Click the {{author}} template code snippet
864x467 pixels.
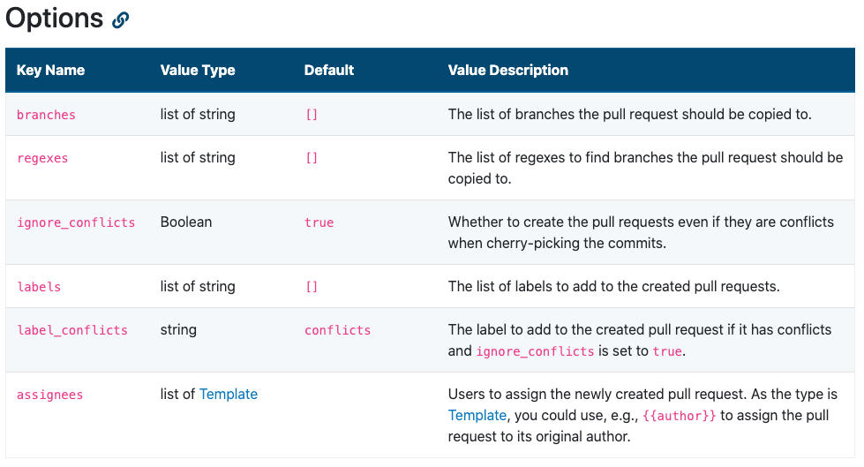pos(680,416)
